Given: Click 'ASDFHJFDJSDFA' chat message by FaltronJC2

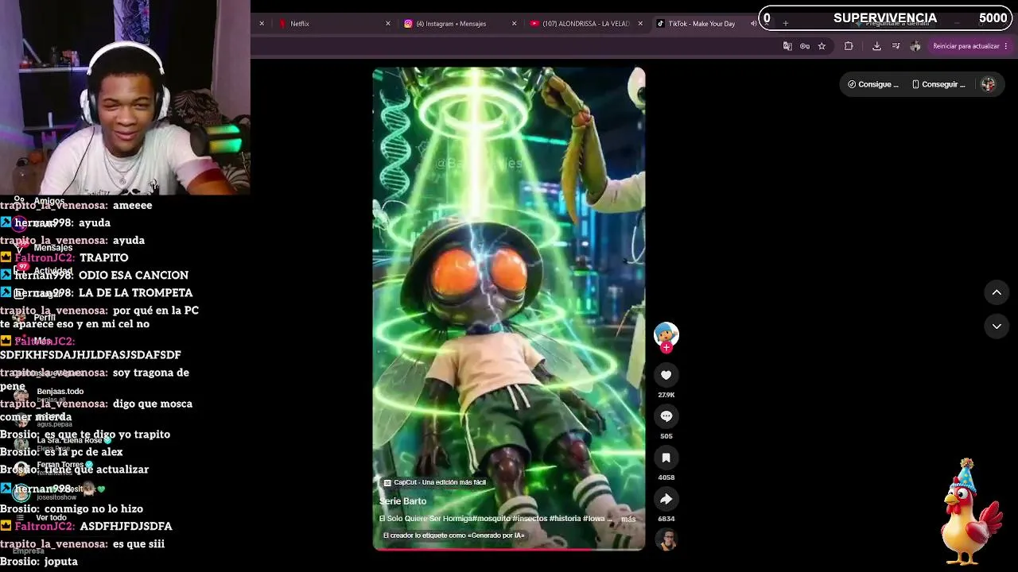Looking at the screenshot, I should (126, 527).
